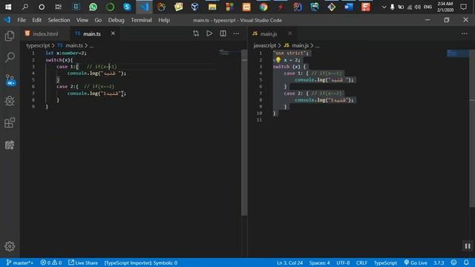Image resolution: width=475 pixels, height=267 pixels.
Task: Click Ln 3, Col 24 to go to line
Action: (x=289, y=263)
